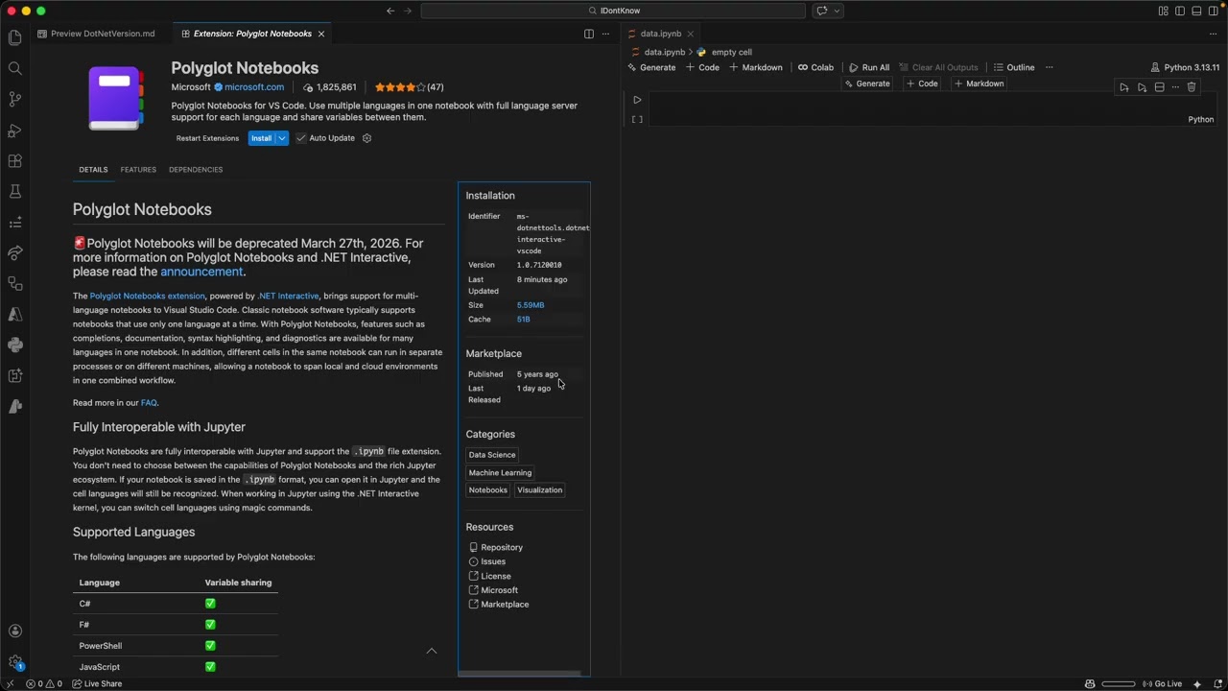Click the extension settings gear next to Auto Update
The image size is (1228, 691).
pyautogui.click(x=366, y=138)
